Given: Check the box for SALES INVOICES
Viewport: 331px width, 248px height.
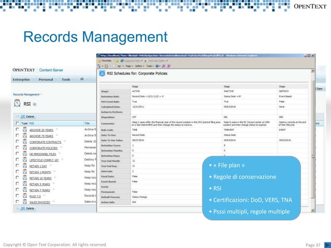Looking at the screenshot, I should pos(17,202).
